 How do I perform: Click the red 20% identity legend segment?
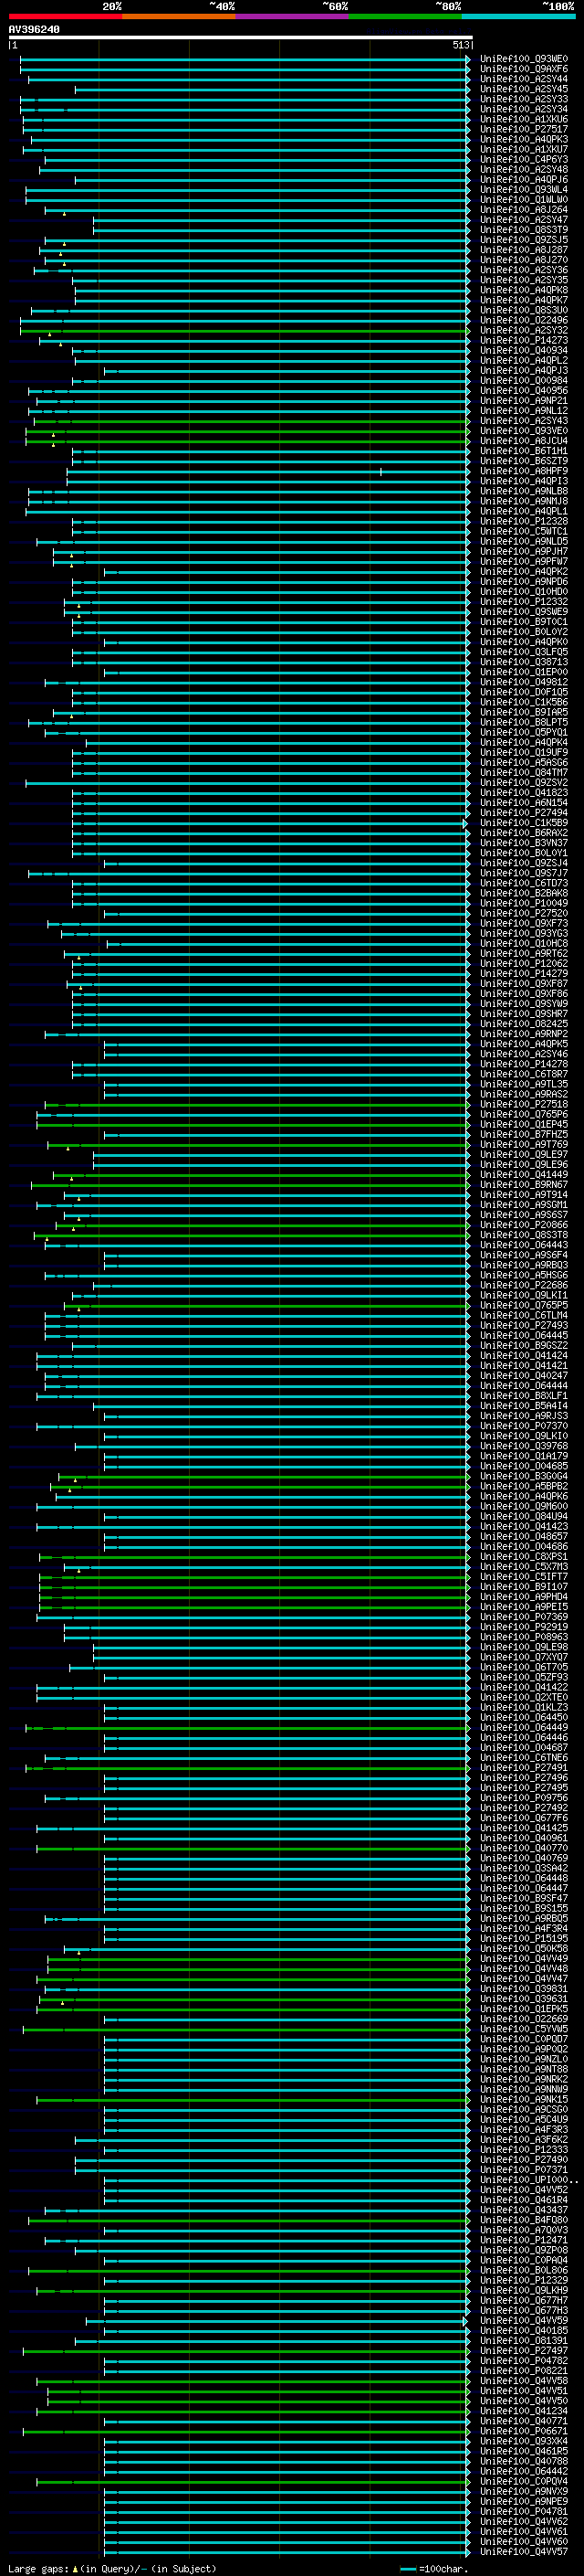coord(65,16)
